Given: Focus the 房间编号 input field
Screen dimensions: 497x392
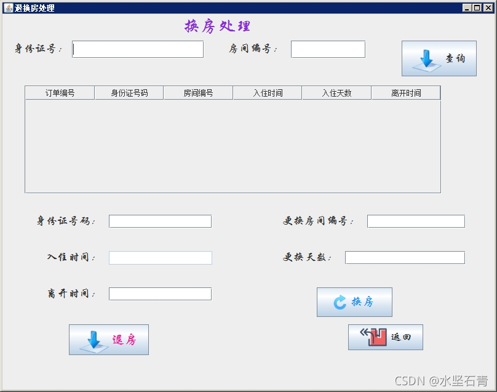Looking at the screenshot, I should pyautogui.click(x=328, y=49).
